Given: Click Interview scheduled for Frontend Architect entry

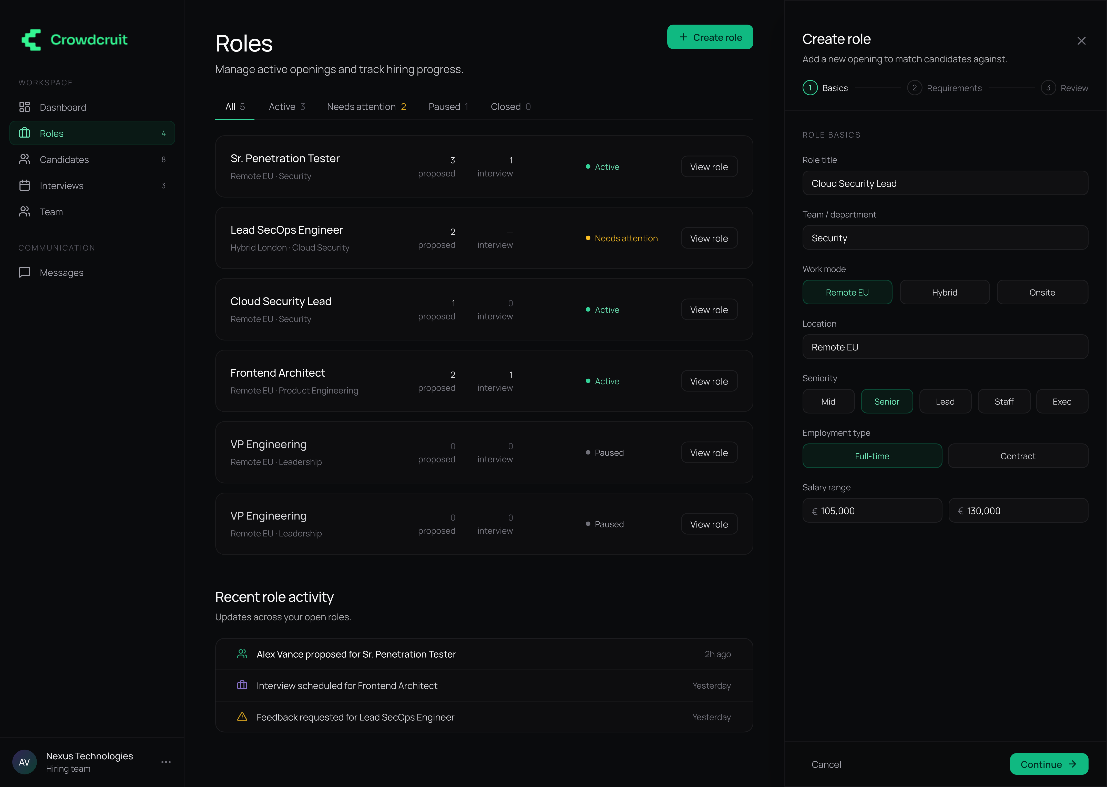Looking at the screenshot, I should tap(484, 685).
